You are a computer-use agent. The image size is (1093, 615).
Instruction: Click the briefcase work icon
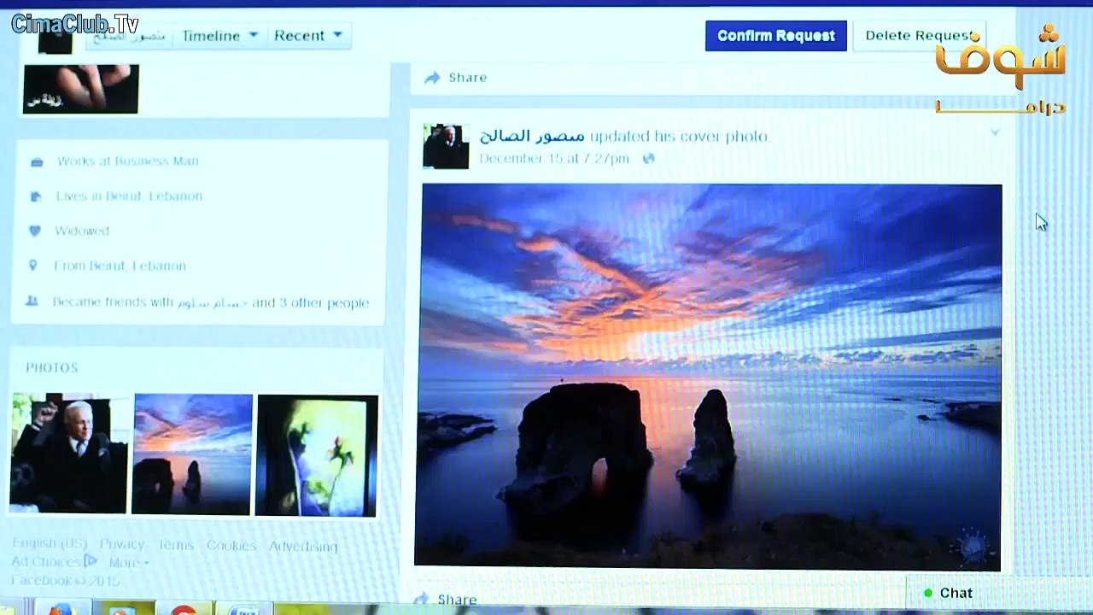click(37, 161)
